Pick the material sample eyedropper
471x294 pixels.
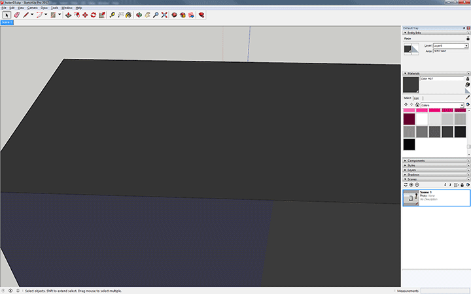467,97
